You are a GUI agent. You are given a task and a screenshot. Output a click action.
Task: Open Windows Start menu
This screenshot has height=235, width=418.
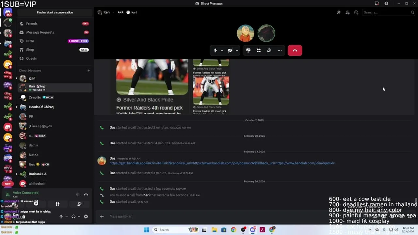click(x=146, y=230)
